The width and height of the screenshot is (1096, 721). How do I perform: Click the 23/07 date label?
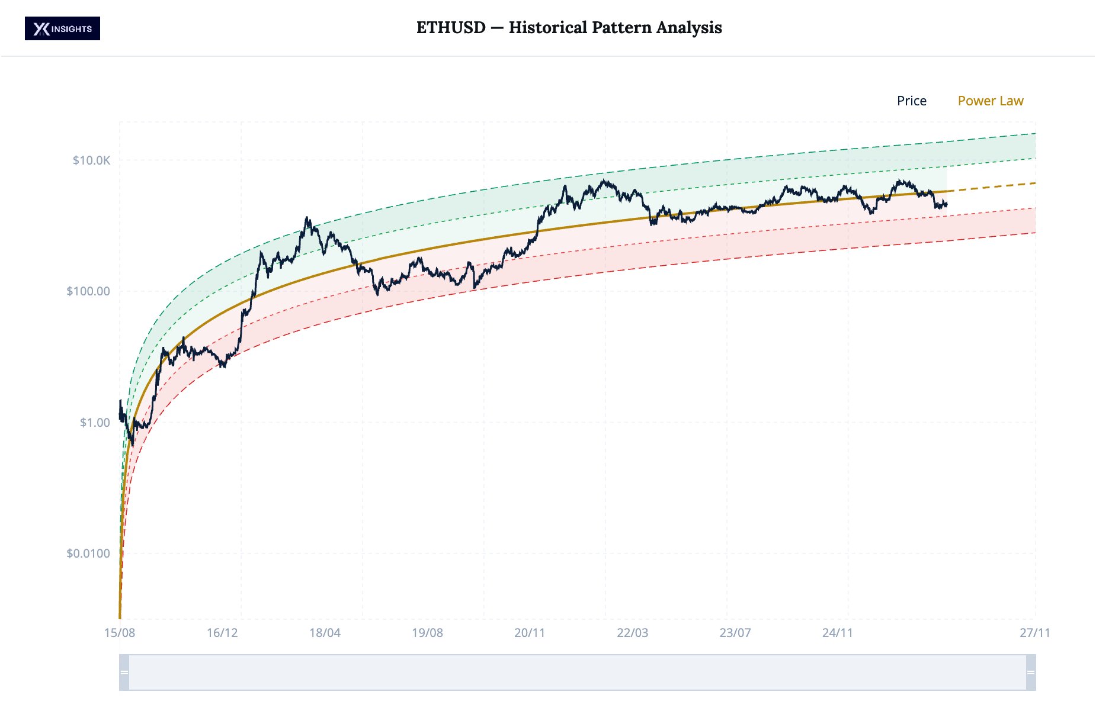point(735,633)
